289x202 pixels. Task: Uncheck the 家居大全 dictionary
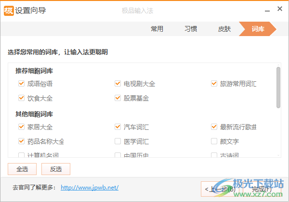click(x=21, y=127)
